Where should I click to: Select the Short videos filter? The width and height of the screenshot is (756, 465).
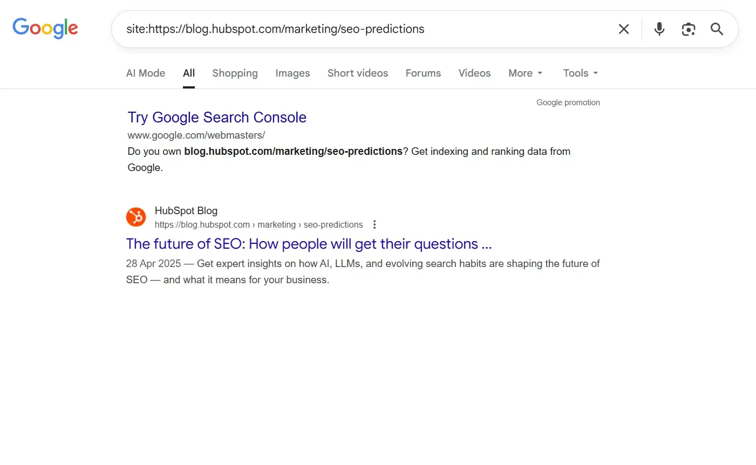pos(357,73)
